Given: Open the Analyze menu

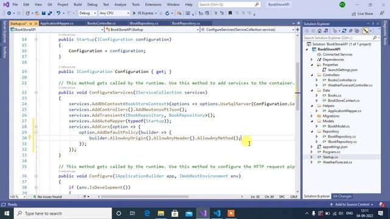Looking at the screenshot, I should pos(120,4).
